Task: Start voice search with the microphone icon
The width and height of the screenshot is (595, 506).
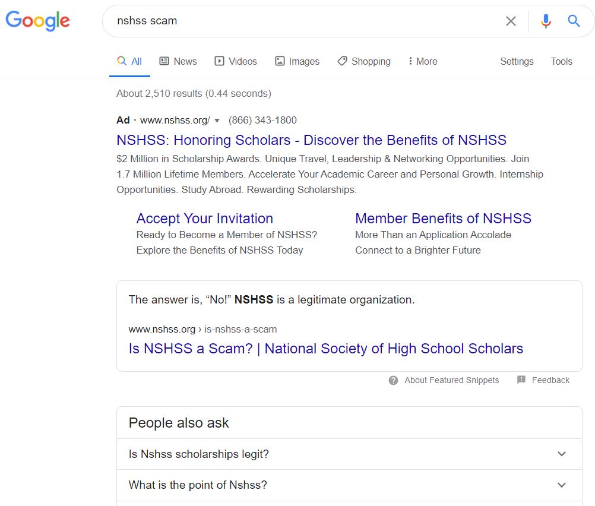Action: [x=546, y=21]
